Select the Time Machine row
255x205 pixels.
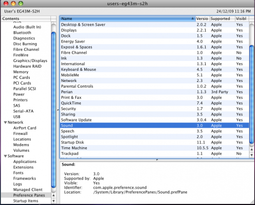click(154, 148)
